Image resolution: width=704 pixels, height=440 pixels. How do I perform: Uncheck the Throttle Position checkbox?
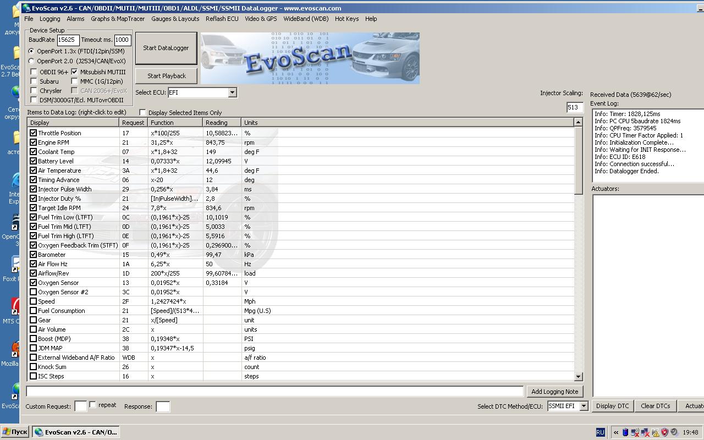coord(34,133)
